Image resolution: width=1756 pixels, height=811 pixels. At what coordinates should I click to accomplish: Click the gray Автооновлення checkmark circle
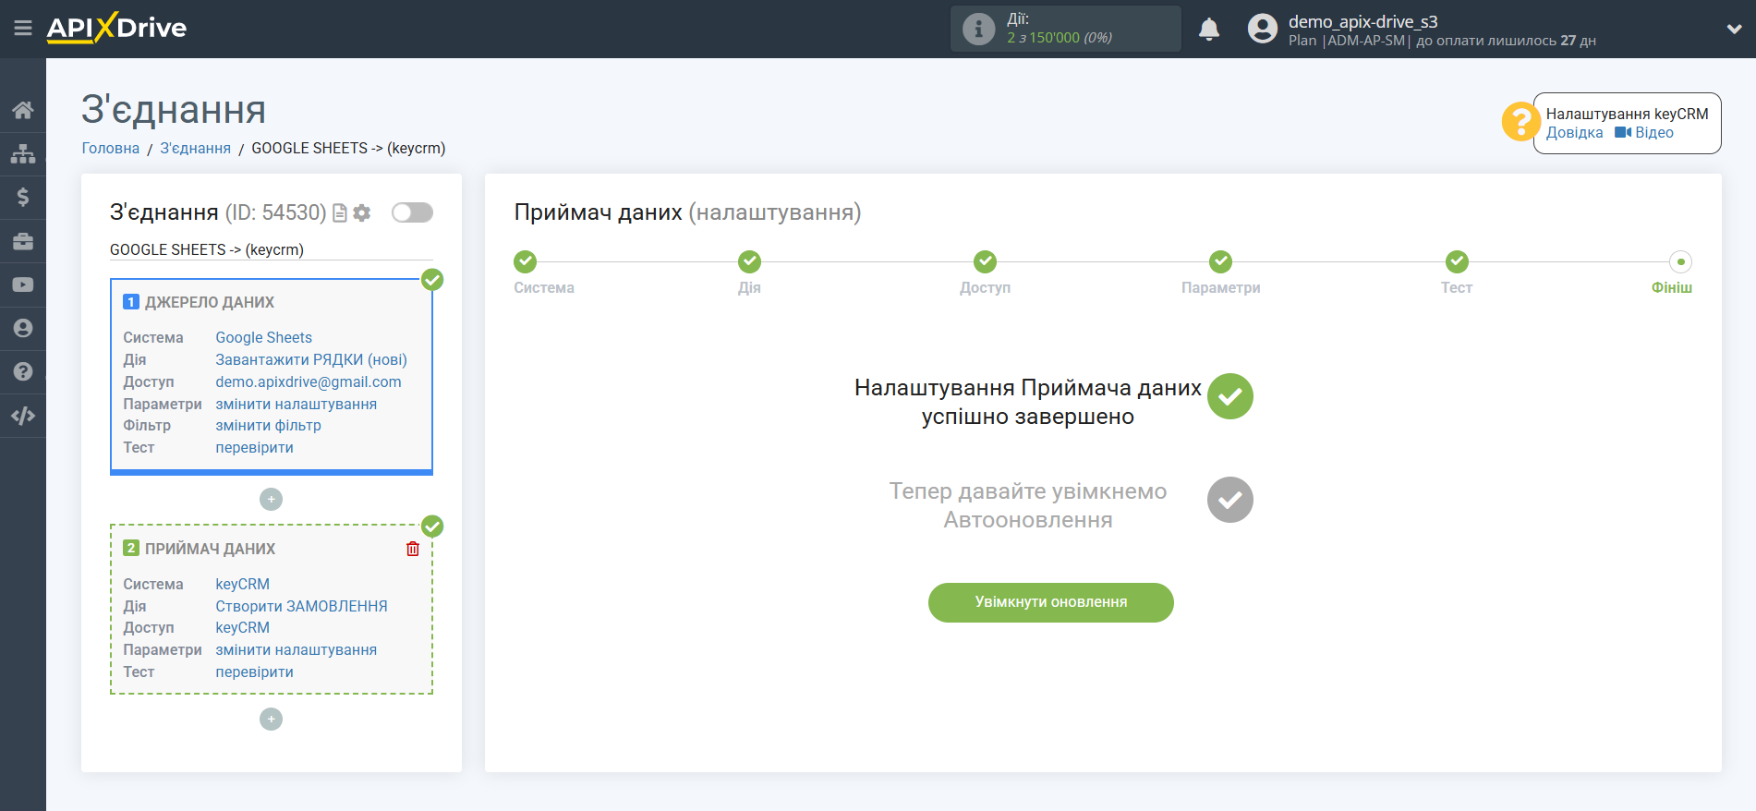(1229, 500)
